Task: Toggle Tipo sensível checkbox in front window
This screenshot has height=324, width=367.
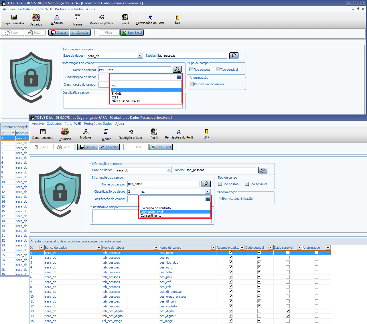Action: [247, 184]
